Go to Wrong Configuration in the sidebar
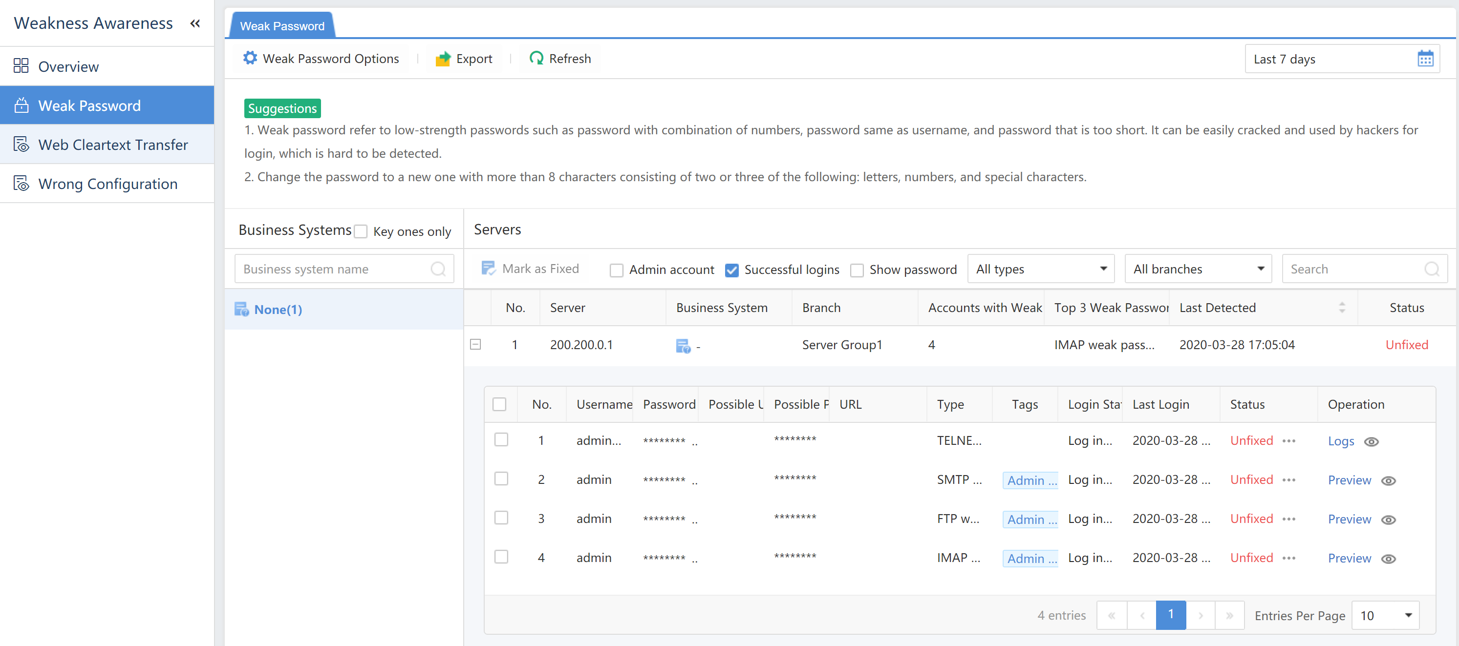This screenshot has width=1459, height=646. [107, 184]
